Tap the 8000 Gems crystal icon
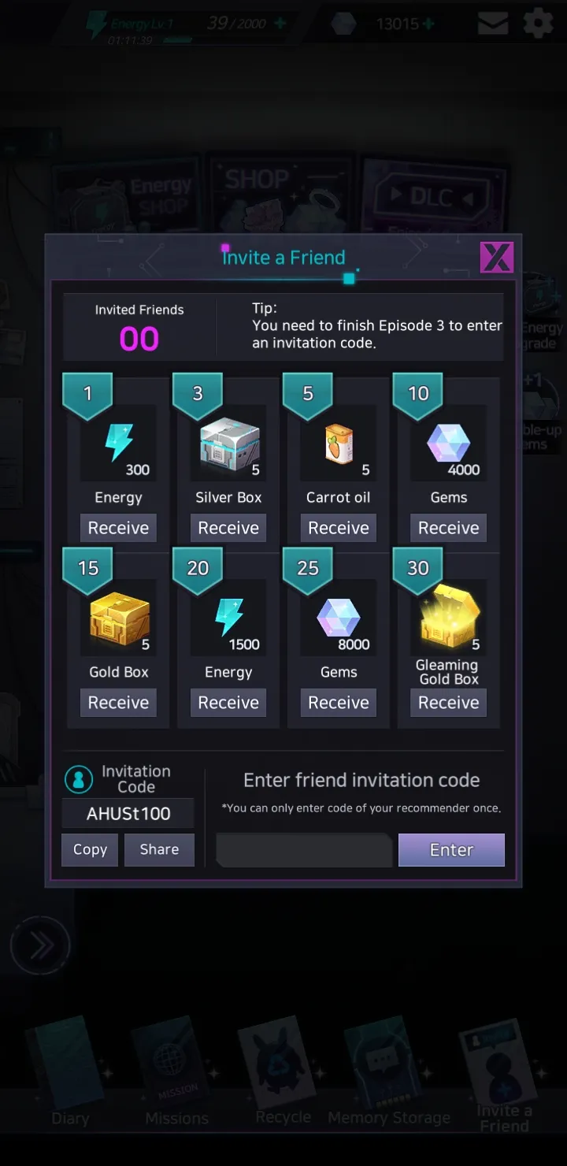 tap(339, 618)
